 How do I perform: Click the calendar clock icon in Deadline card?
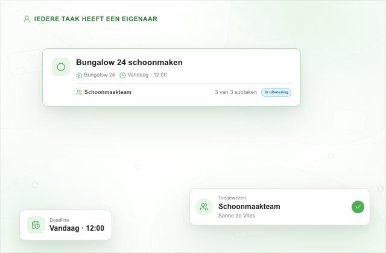pos(36,225)
